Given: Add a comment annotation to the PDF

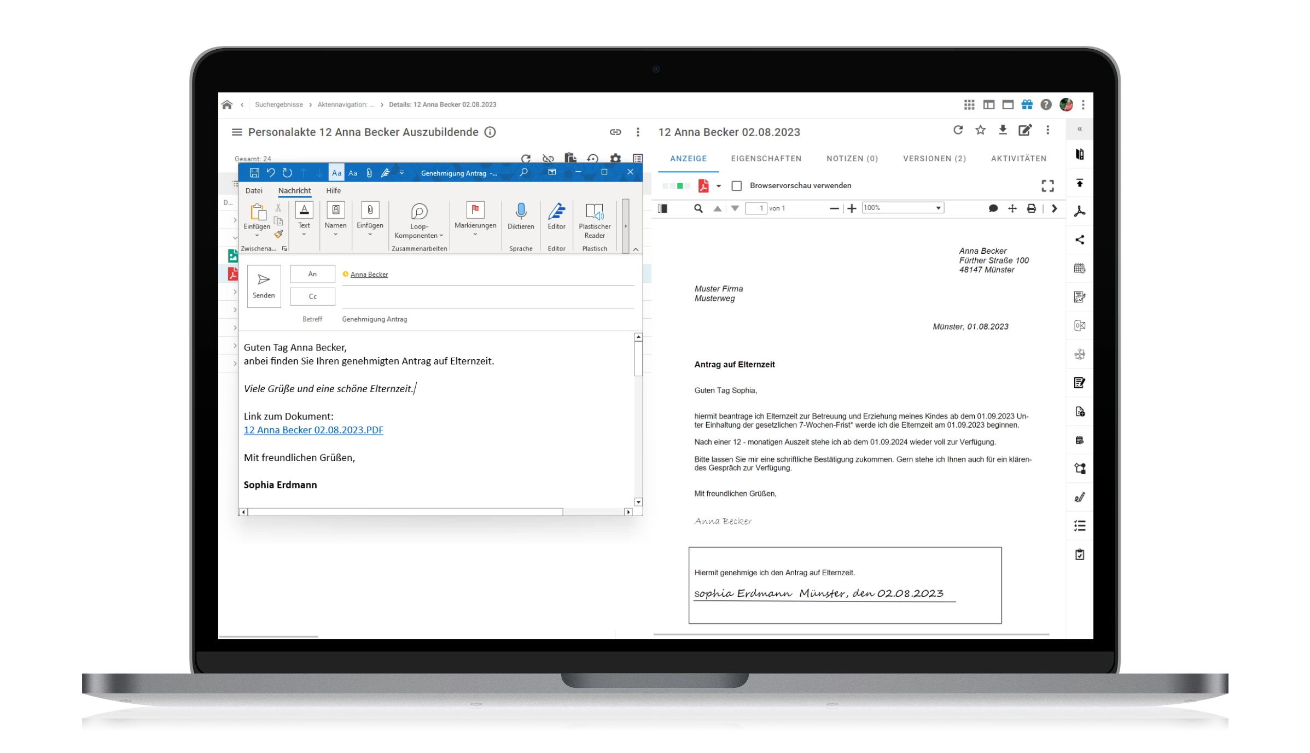Looking at the screenshot, I should (993, 208).
